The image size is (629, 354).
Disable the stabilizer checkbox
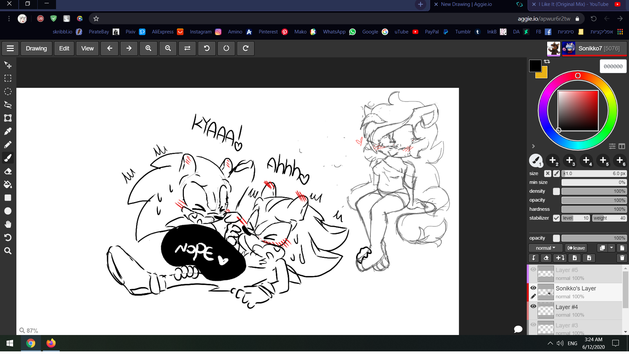click(556, 218)
